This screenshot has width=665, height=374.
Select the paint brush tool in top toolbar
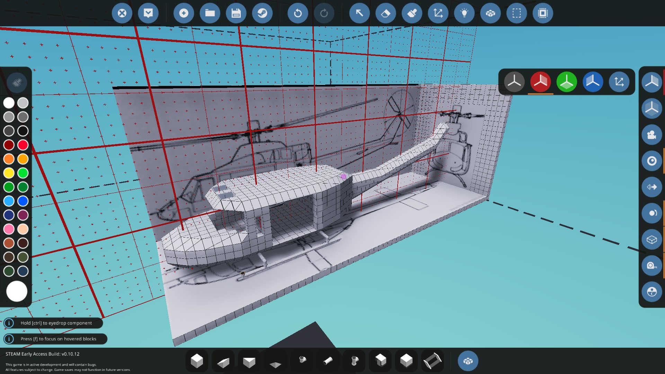[x=412, y=13]
